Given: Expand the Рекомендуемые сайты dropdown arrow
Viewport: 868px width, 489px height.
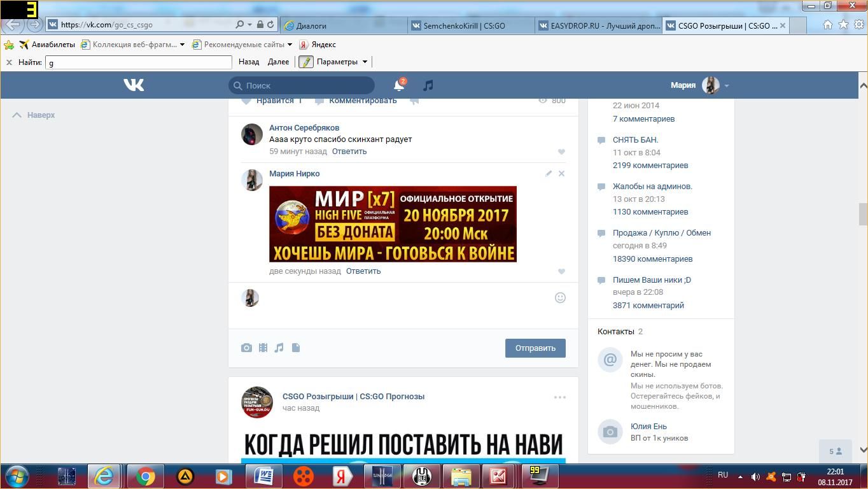Looking at the screenshot, I should pos(290,45).
